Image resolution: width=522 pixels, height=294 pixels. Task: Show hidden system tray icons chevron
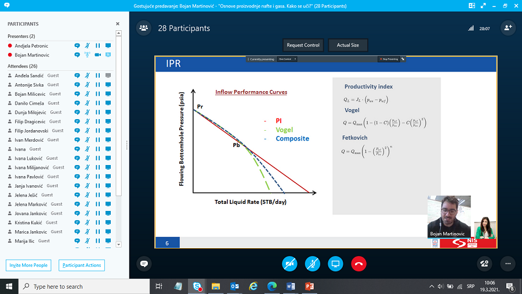tap(431, 286)
